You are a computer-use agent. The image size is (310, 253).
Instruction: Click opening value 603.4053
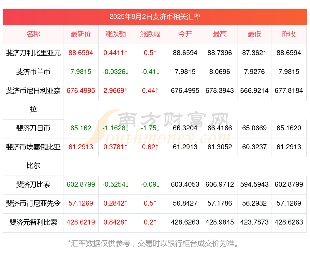185,184
